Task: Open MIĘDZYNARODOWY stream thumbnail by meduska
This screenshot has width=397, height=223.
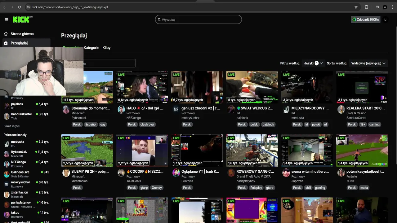Action: 307,87
